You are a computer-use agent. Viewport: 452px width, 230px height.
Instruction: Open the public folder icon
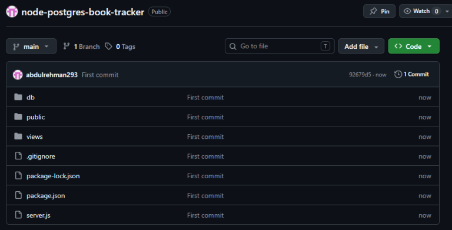(18, 116)
